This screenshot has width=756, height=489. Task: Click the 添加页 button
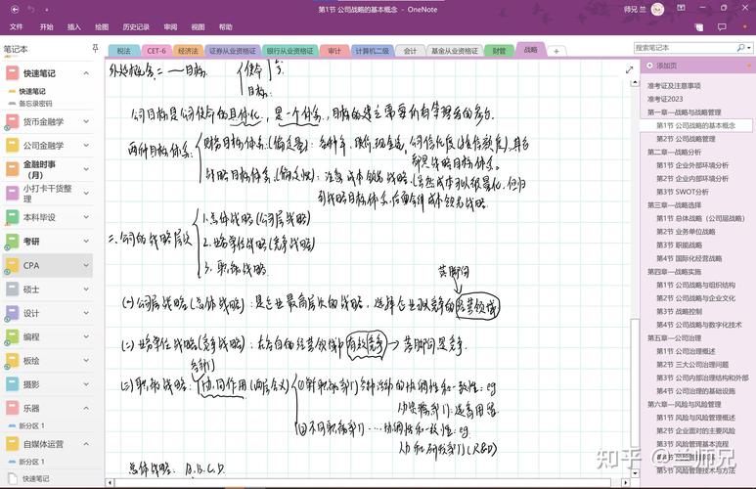[666, 66]
